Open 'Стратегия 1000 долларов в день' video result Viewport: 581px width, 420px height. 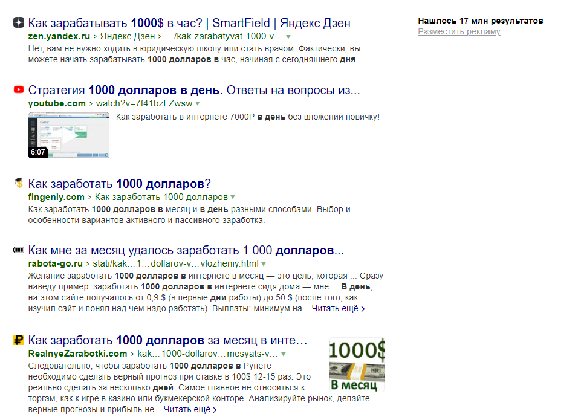(x=194, y=90)
